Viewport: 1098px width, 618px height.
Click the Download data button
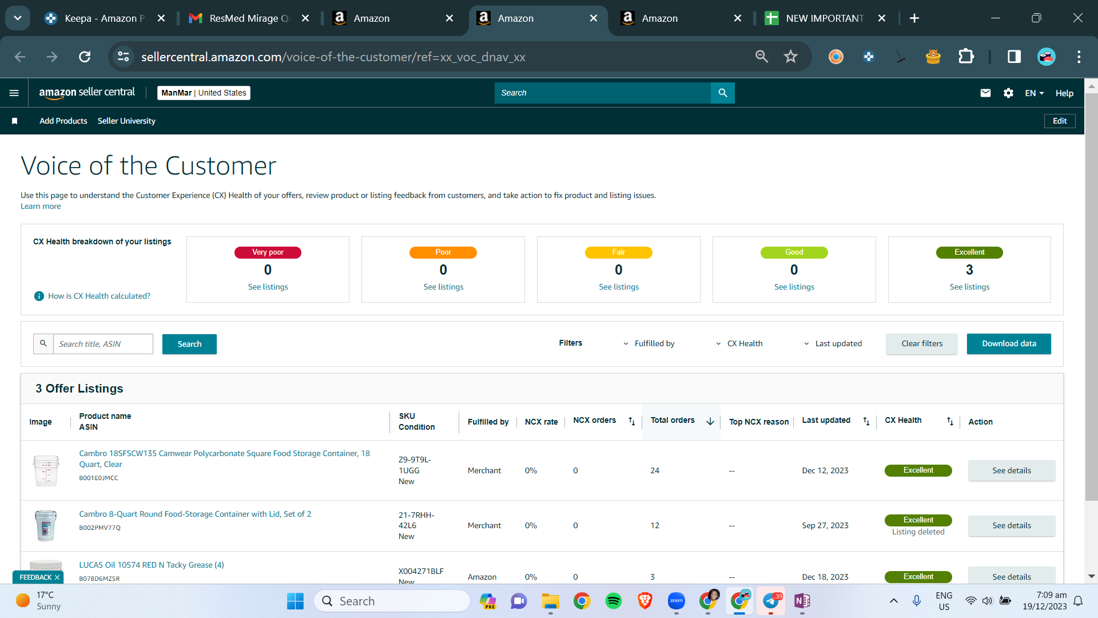click(x=1009, y=343)
